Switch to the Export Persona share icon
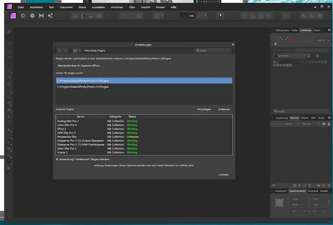The image size is (333, 225). 50,16
